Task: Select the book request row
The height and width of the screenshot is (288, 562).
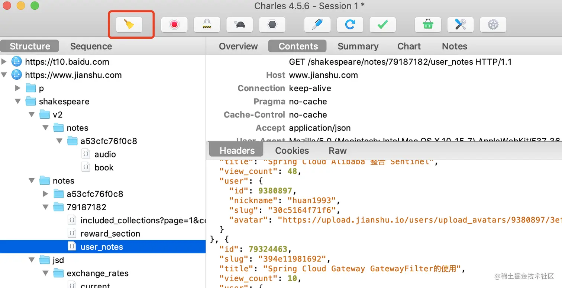Action: tap(103, 167)
